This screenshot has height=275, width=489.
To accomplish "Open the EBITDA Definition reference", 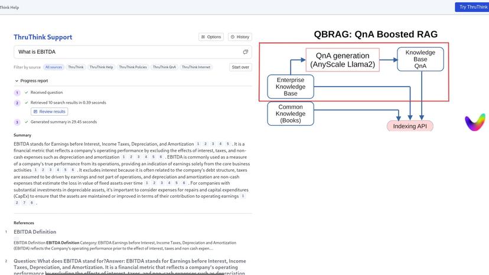I will (x=35, y=232).
